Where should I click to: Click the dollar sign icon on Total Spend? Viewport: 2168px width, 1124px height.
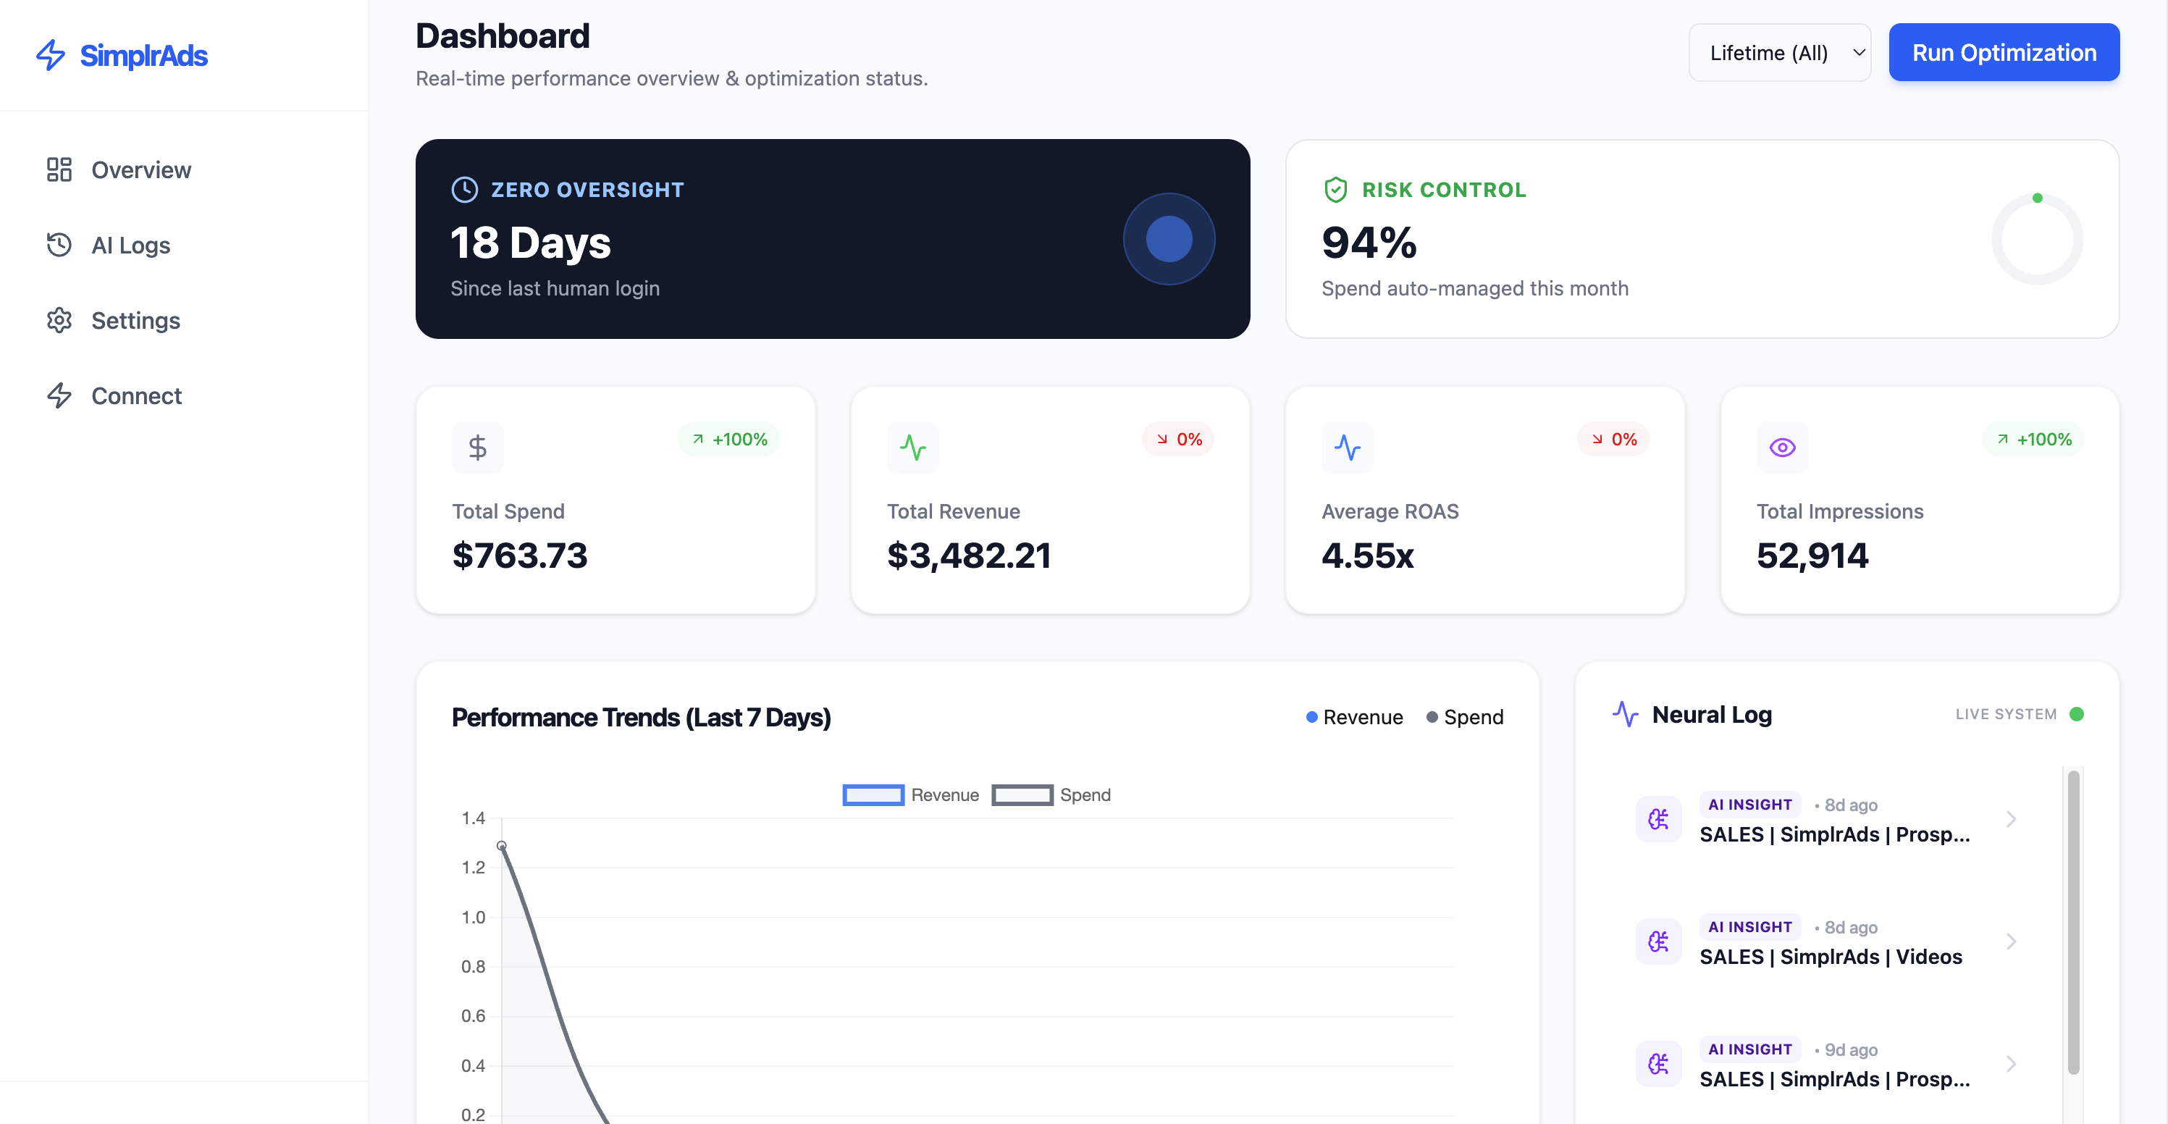pos(477,447)
